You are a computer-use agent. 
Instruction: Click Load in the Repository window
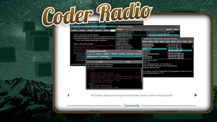click(x=167, y=41)
